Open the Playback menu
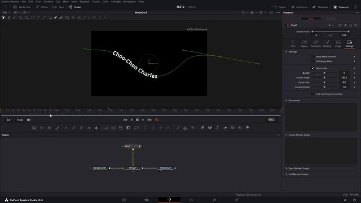 [x=85, y=2]
